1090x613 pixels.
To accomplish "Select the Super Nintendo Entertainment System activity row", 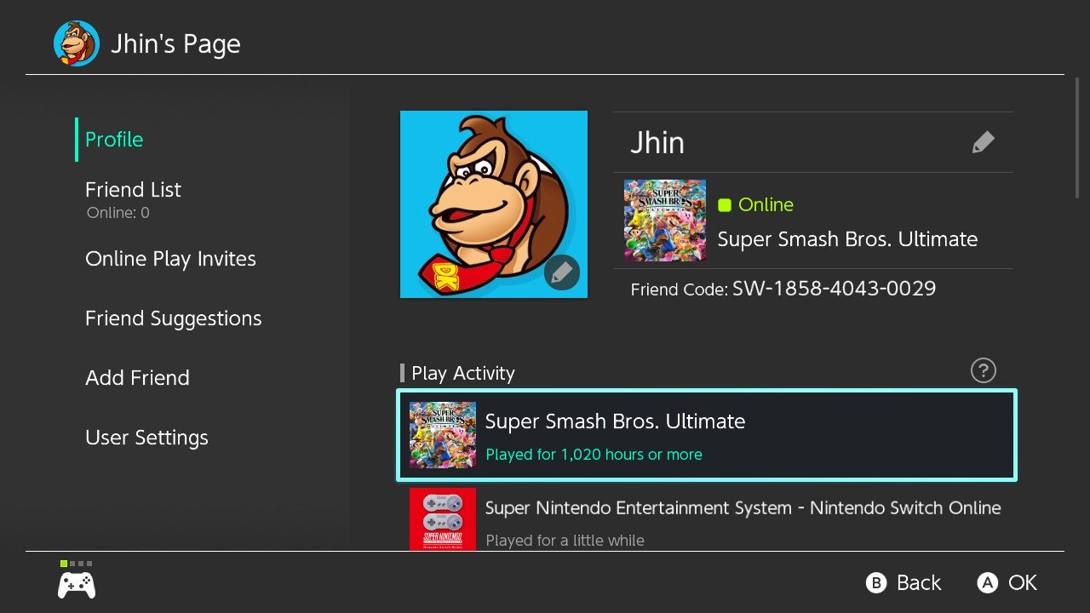I will 707,518.
